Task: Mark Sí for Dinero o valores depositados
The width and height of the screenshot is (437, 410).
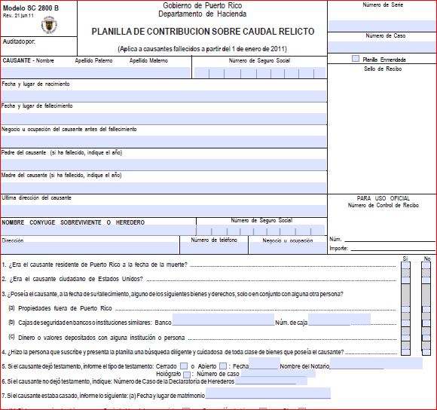Action: 405,338
